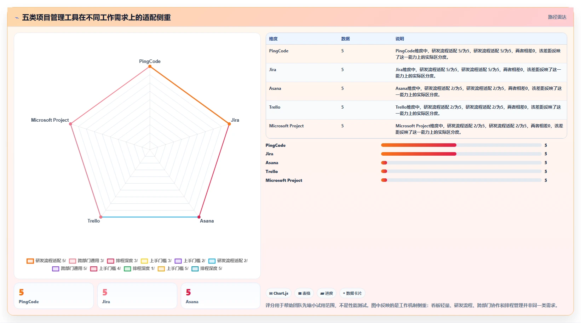Click the PingCode row description text

(478, 54)
